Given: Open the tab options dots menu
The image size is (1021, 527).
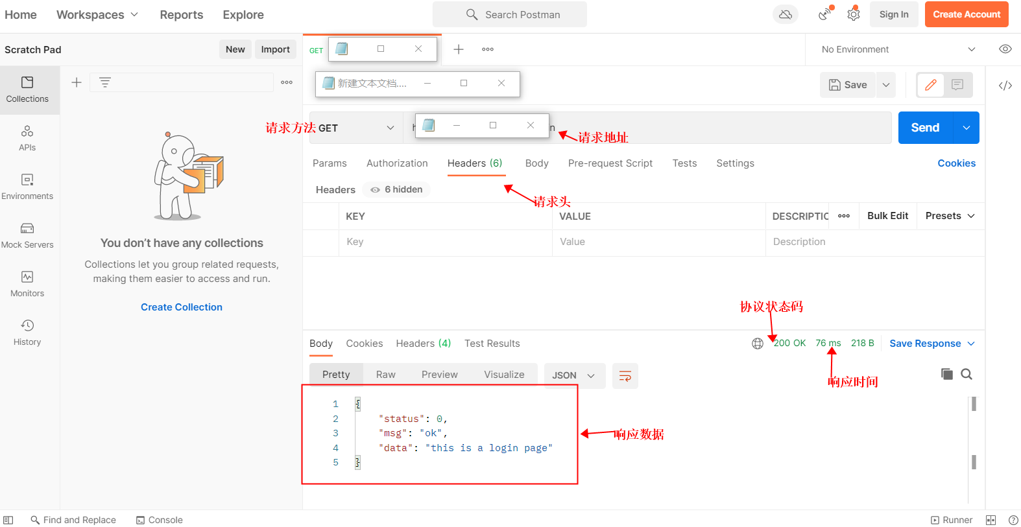Looking at the screenshot, I should [x=488, y=49].
